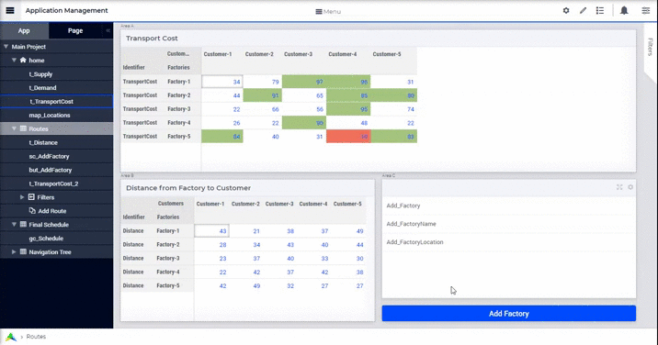Click the Navigation Tree grid icon

point(23,252)
